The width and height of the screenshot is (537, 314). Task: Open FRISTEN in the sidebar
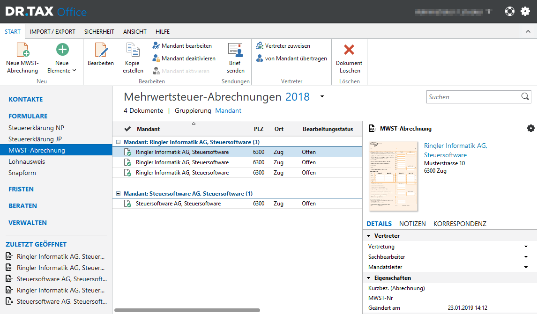pos(21,189)
